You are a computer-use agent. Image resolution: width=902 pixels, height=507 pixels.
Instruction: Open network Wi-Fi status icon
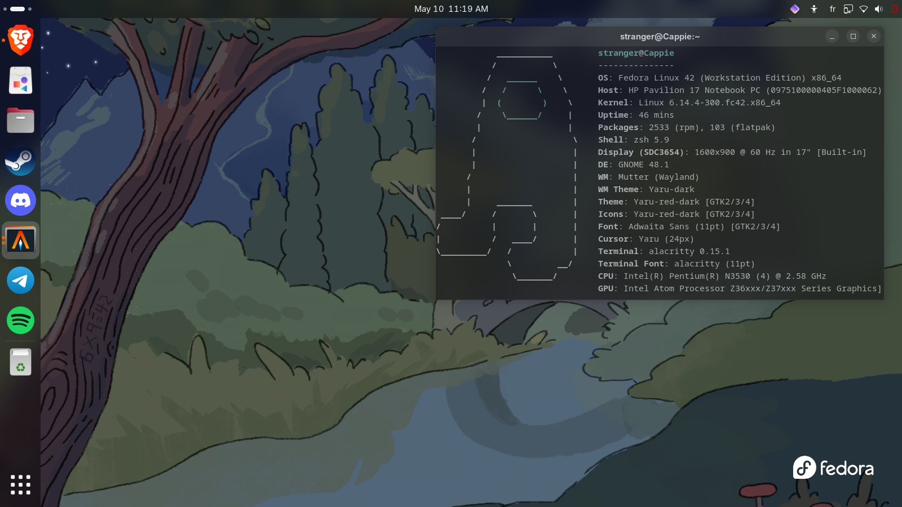tap(863, 9)
